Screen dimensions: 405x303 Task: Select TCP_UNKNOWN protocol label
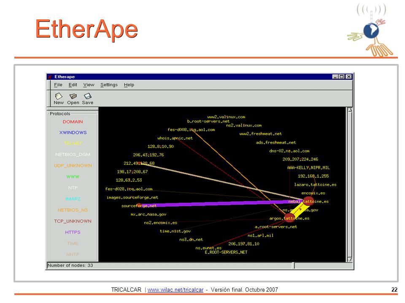[73, 221]
